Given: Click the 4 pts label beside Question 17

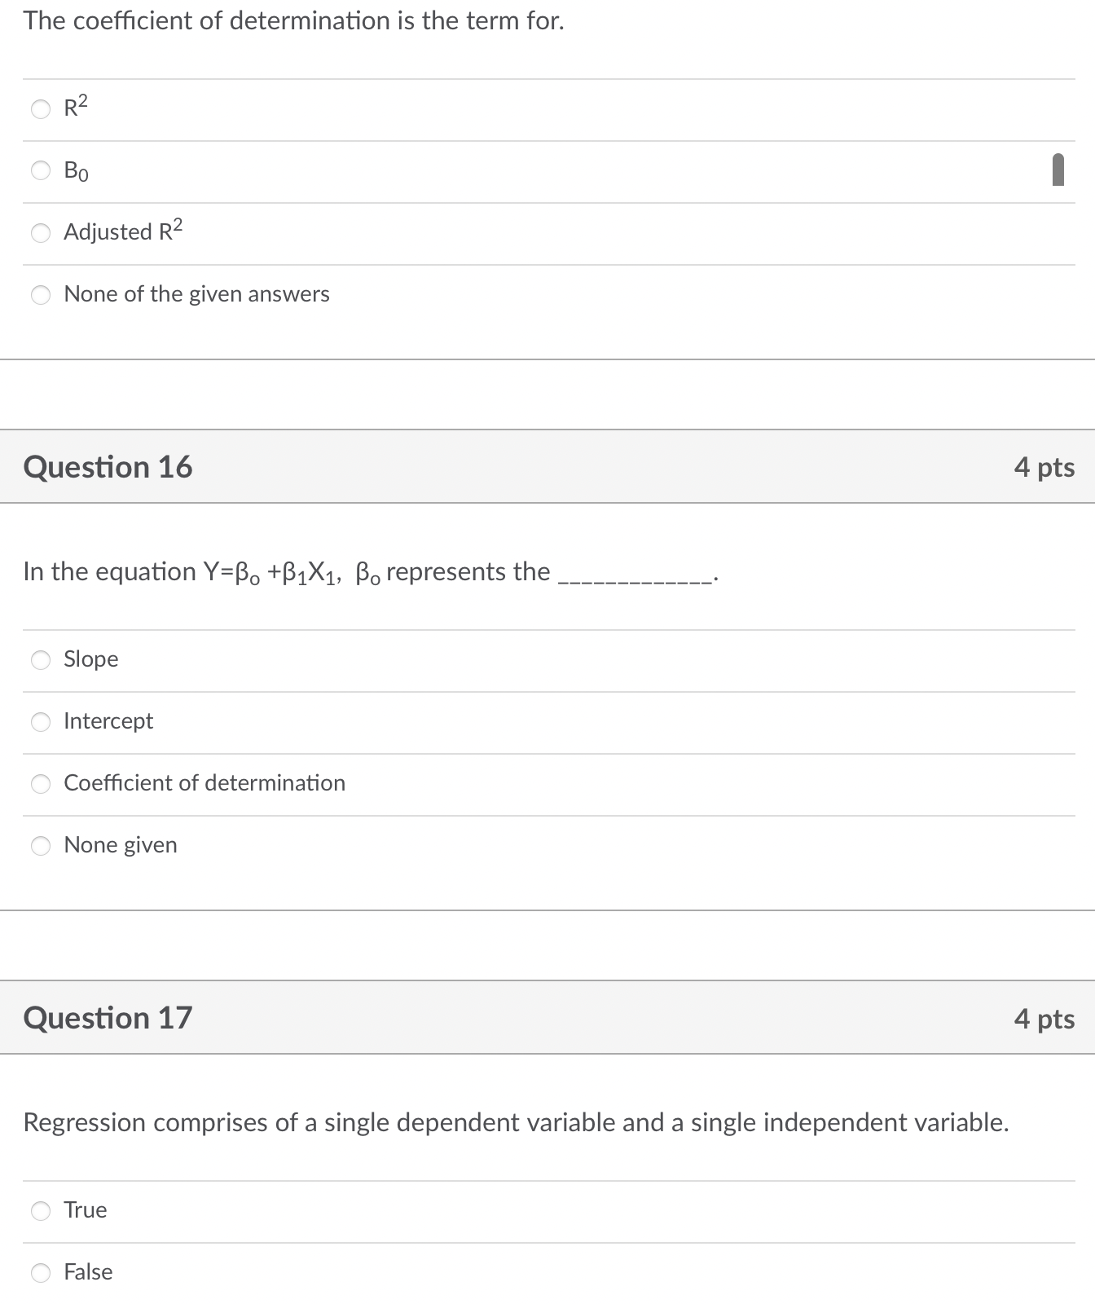Looking at the screenshot, I should 1044,1017.
